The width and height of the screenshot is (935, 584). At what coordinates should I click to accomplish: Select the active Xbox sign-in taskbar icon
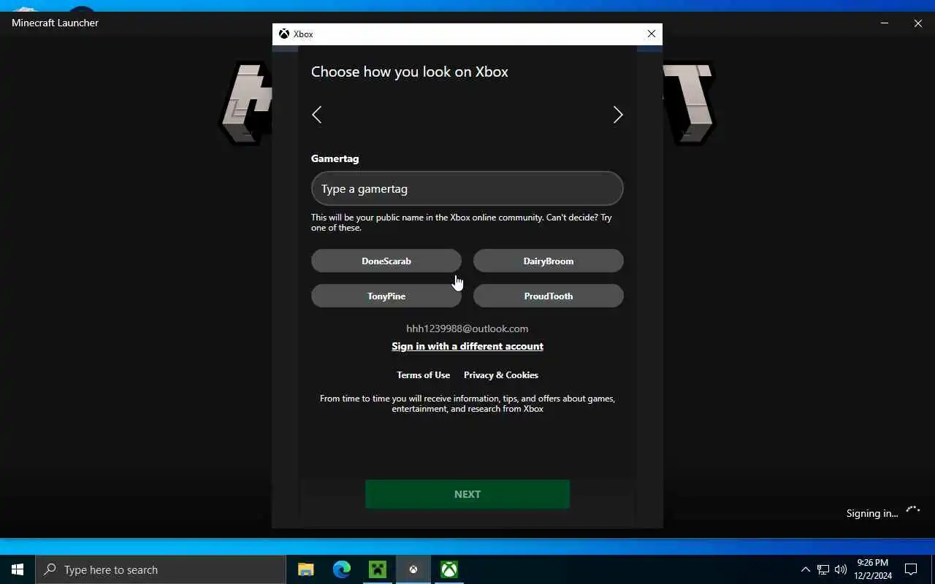413,569
